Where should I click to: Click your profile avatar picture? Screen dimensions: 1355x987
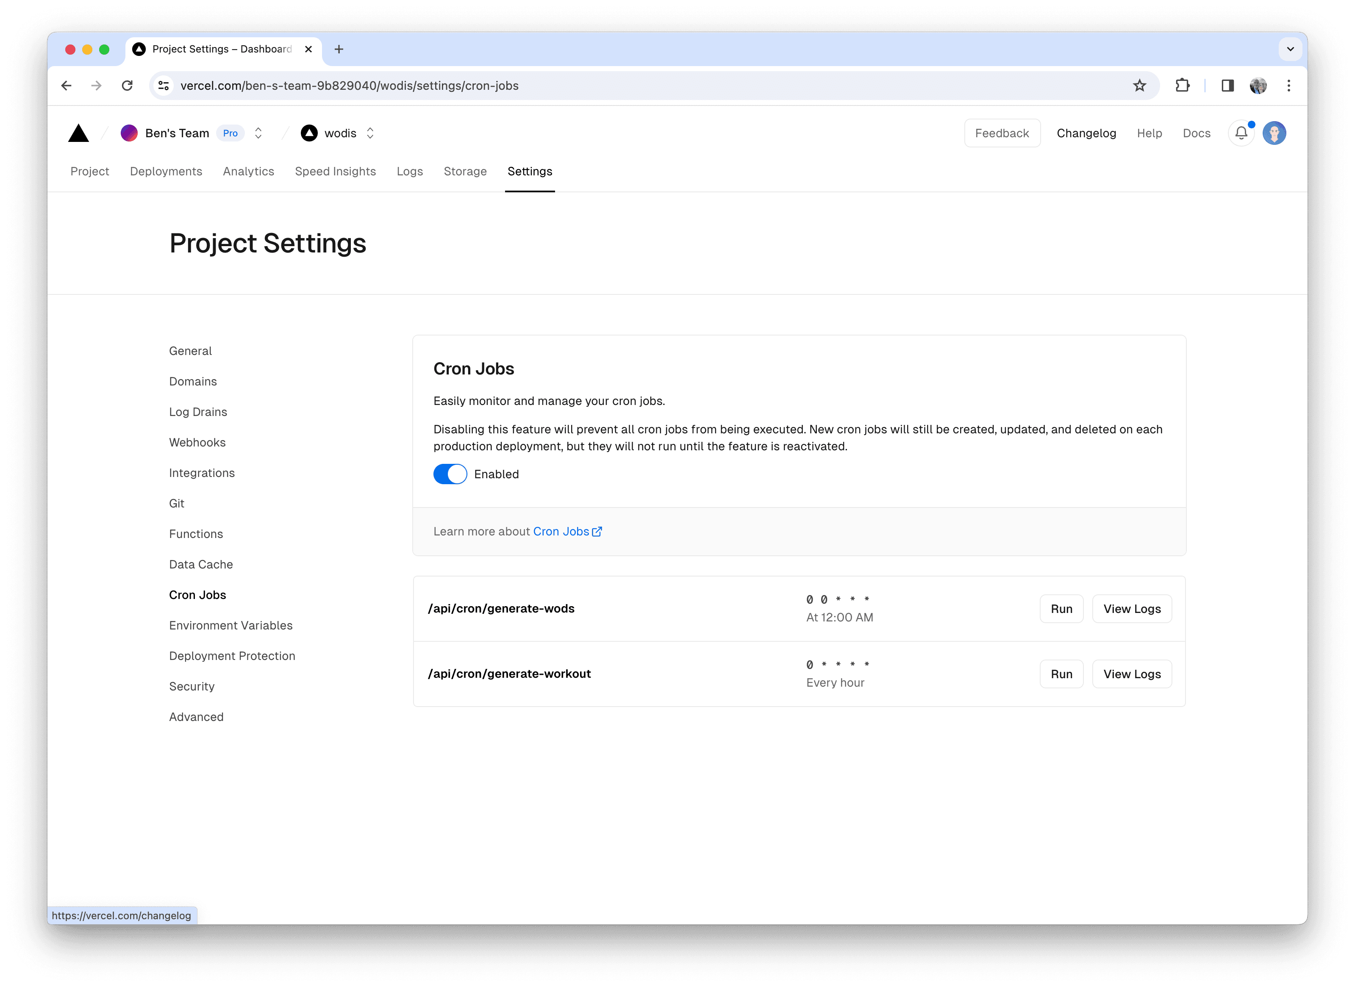pos(1274,133)
